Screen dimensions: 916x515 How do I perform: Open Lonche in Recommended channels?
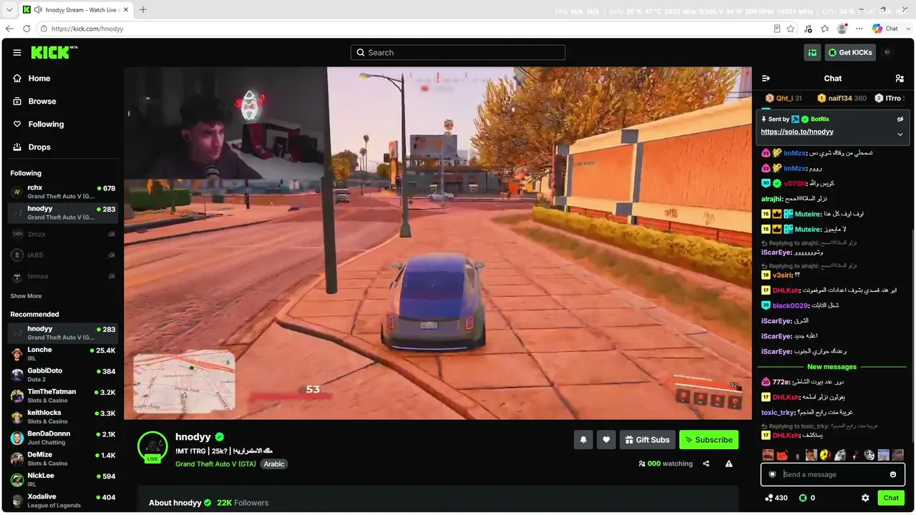(62, 354)
